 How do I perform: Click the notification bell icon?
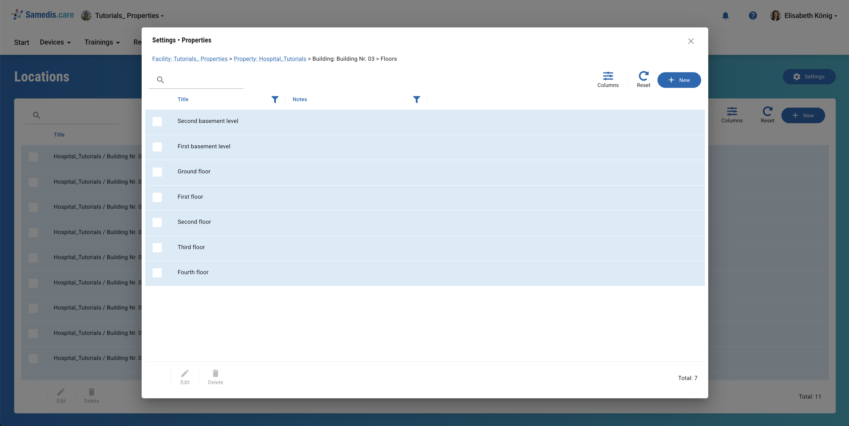point(725,15)
